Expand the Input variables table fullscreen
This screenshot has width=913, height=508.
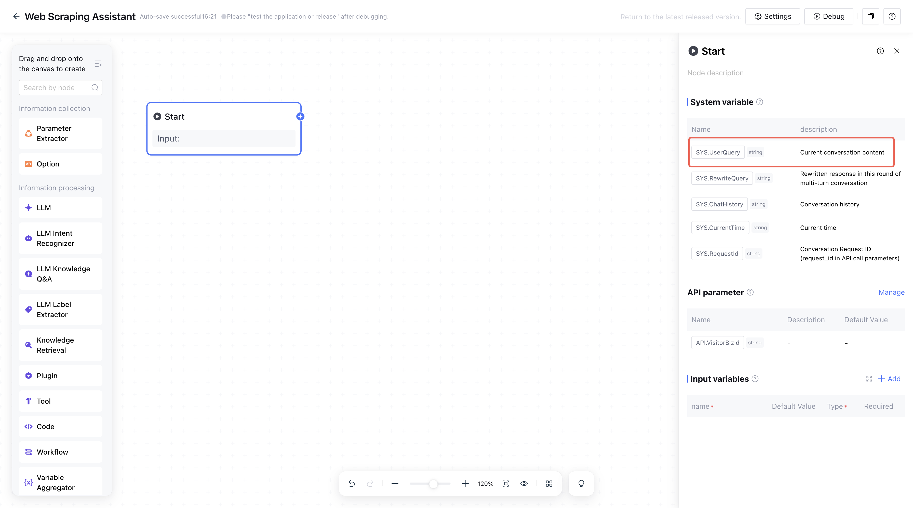[869, 379]
